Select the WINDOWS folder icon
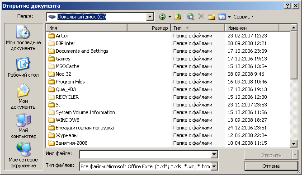Image resolution: width=302 pixels, height=175 pixels. coord(52,120)
